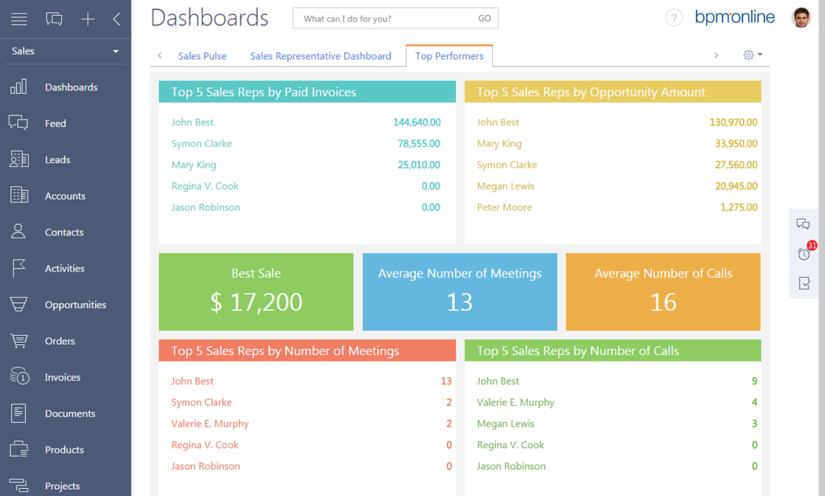The image size is (825, 496).
Task: Open the Orders cart icon
Action: [19, 341]
